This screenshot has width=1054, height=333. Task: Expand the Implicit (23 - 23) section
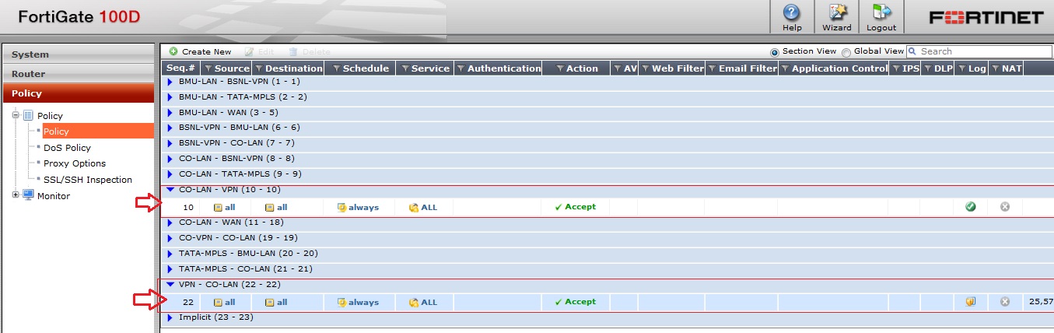(170, 317)
